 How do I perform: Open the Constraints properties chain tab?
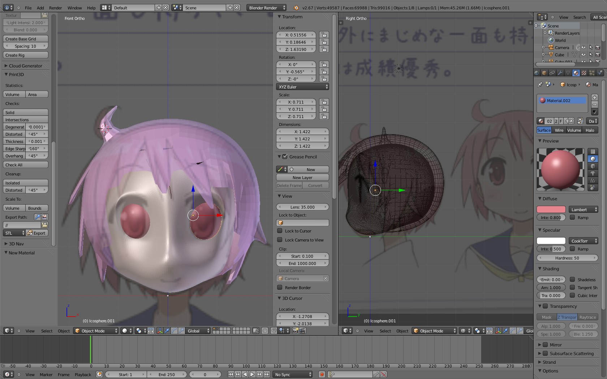coord(552,73)
